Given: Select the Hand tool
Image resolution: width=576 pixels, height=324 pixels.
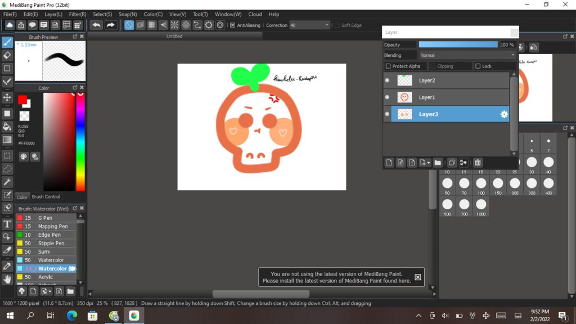Looking at the screenshot, I should click(7, 279).
